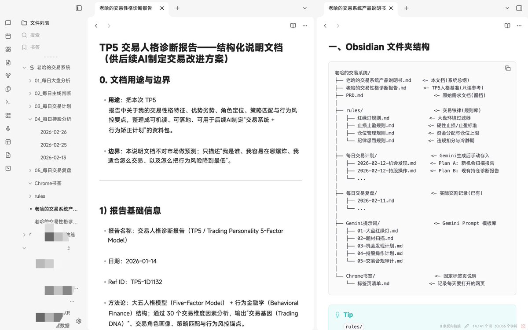Open the 书签 bookmarks panel
528x330 pixels.
[31, 47]
